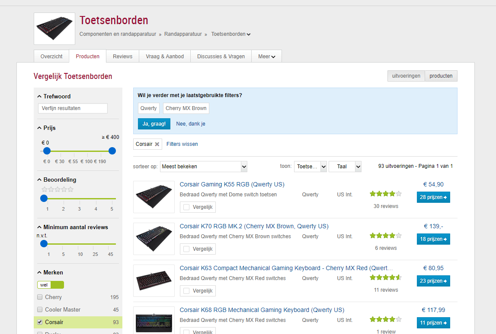Viewport: 496px width, 334px height.
Task: Apply the suggested Cherry MX Brown filter
Action: pyautogui.click(x=186, y=108)
